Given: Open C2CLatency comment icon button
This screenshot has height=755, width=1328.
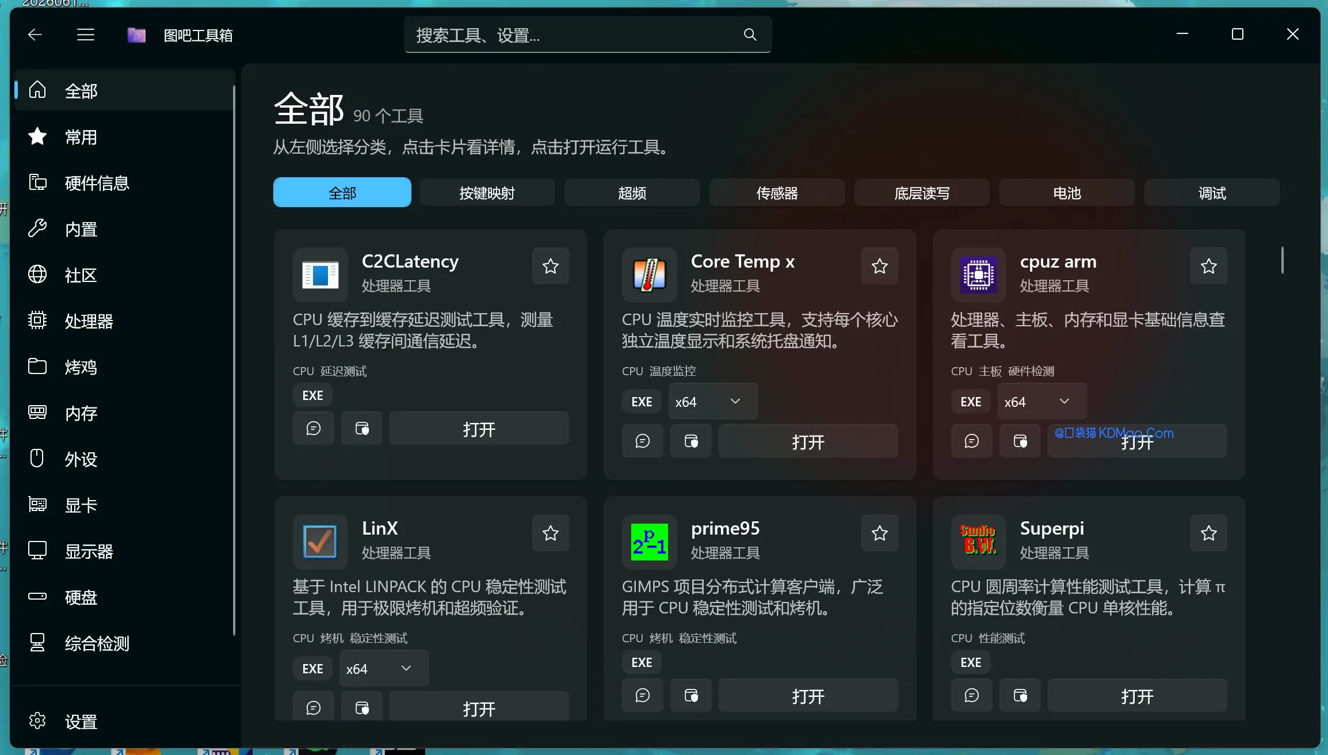Looking at the screenshot, I should [314, 428].
